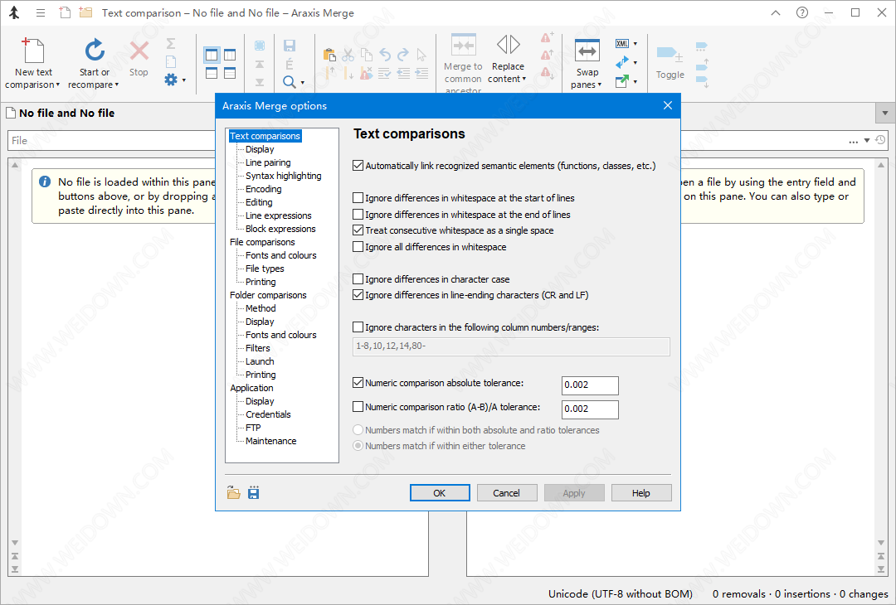The height and width of the screenshot is (605, 896).
Task: Uncheck Treat consecutive whitespace as single space
Action: tap(358, 230)
